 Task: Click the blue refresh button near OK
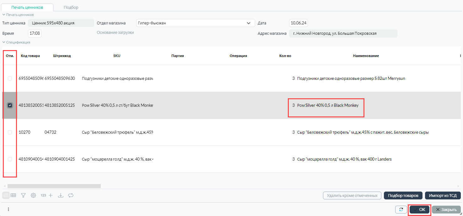(401, 209)
